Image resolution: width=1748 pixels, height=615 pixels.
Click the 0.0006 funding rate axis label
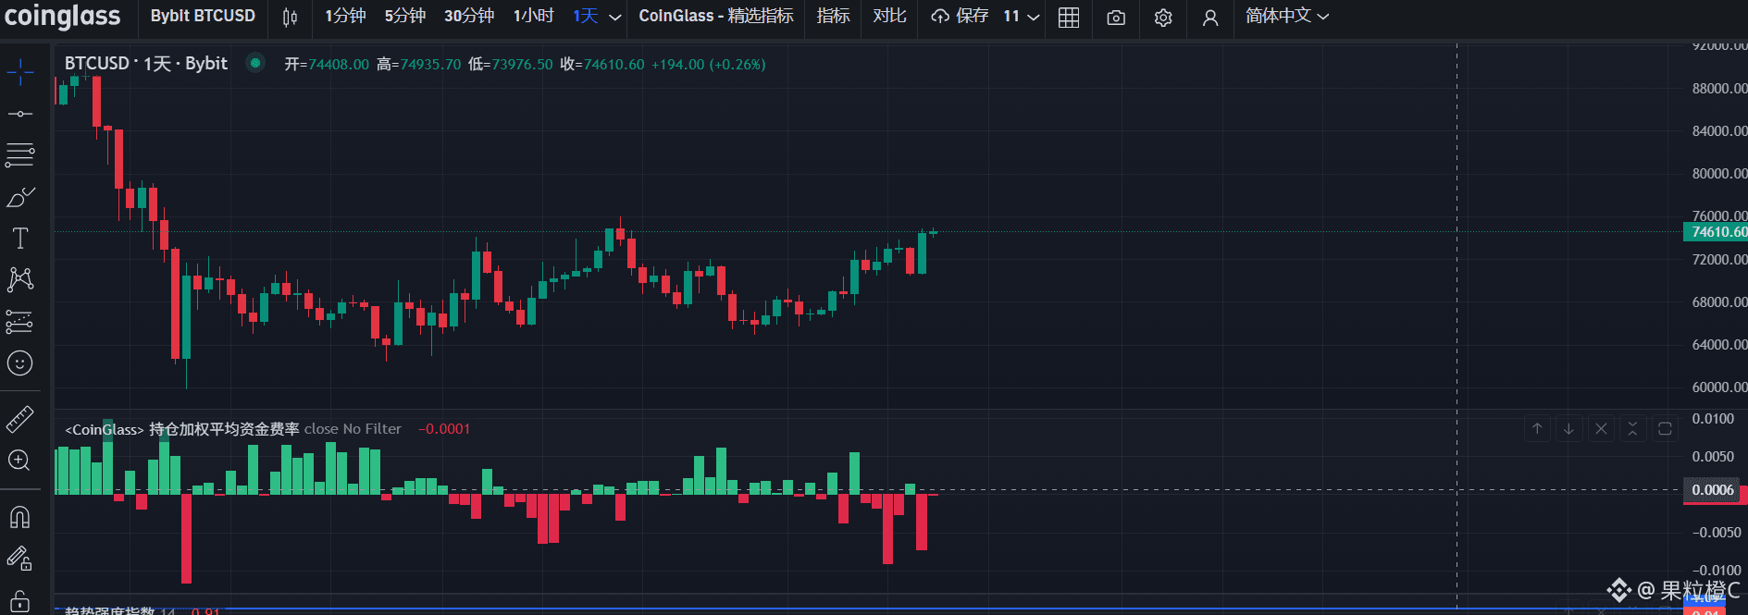[x=1713, y=490]
